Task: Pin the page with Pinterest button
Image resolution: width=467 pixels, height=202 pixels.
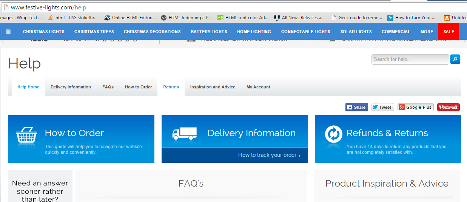Action: (x=449, y=107)
